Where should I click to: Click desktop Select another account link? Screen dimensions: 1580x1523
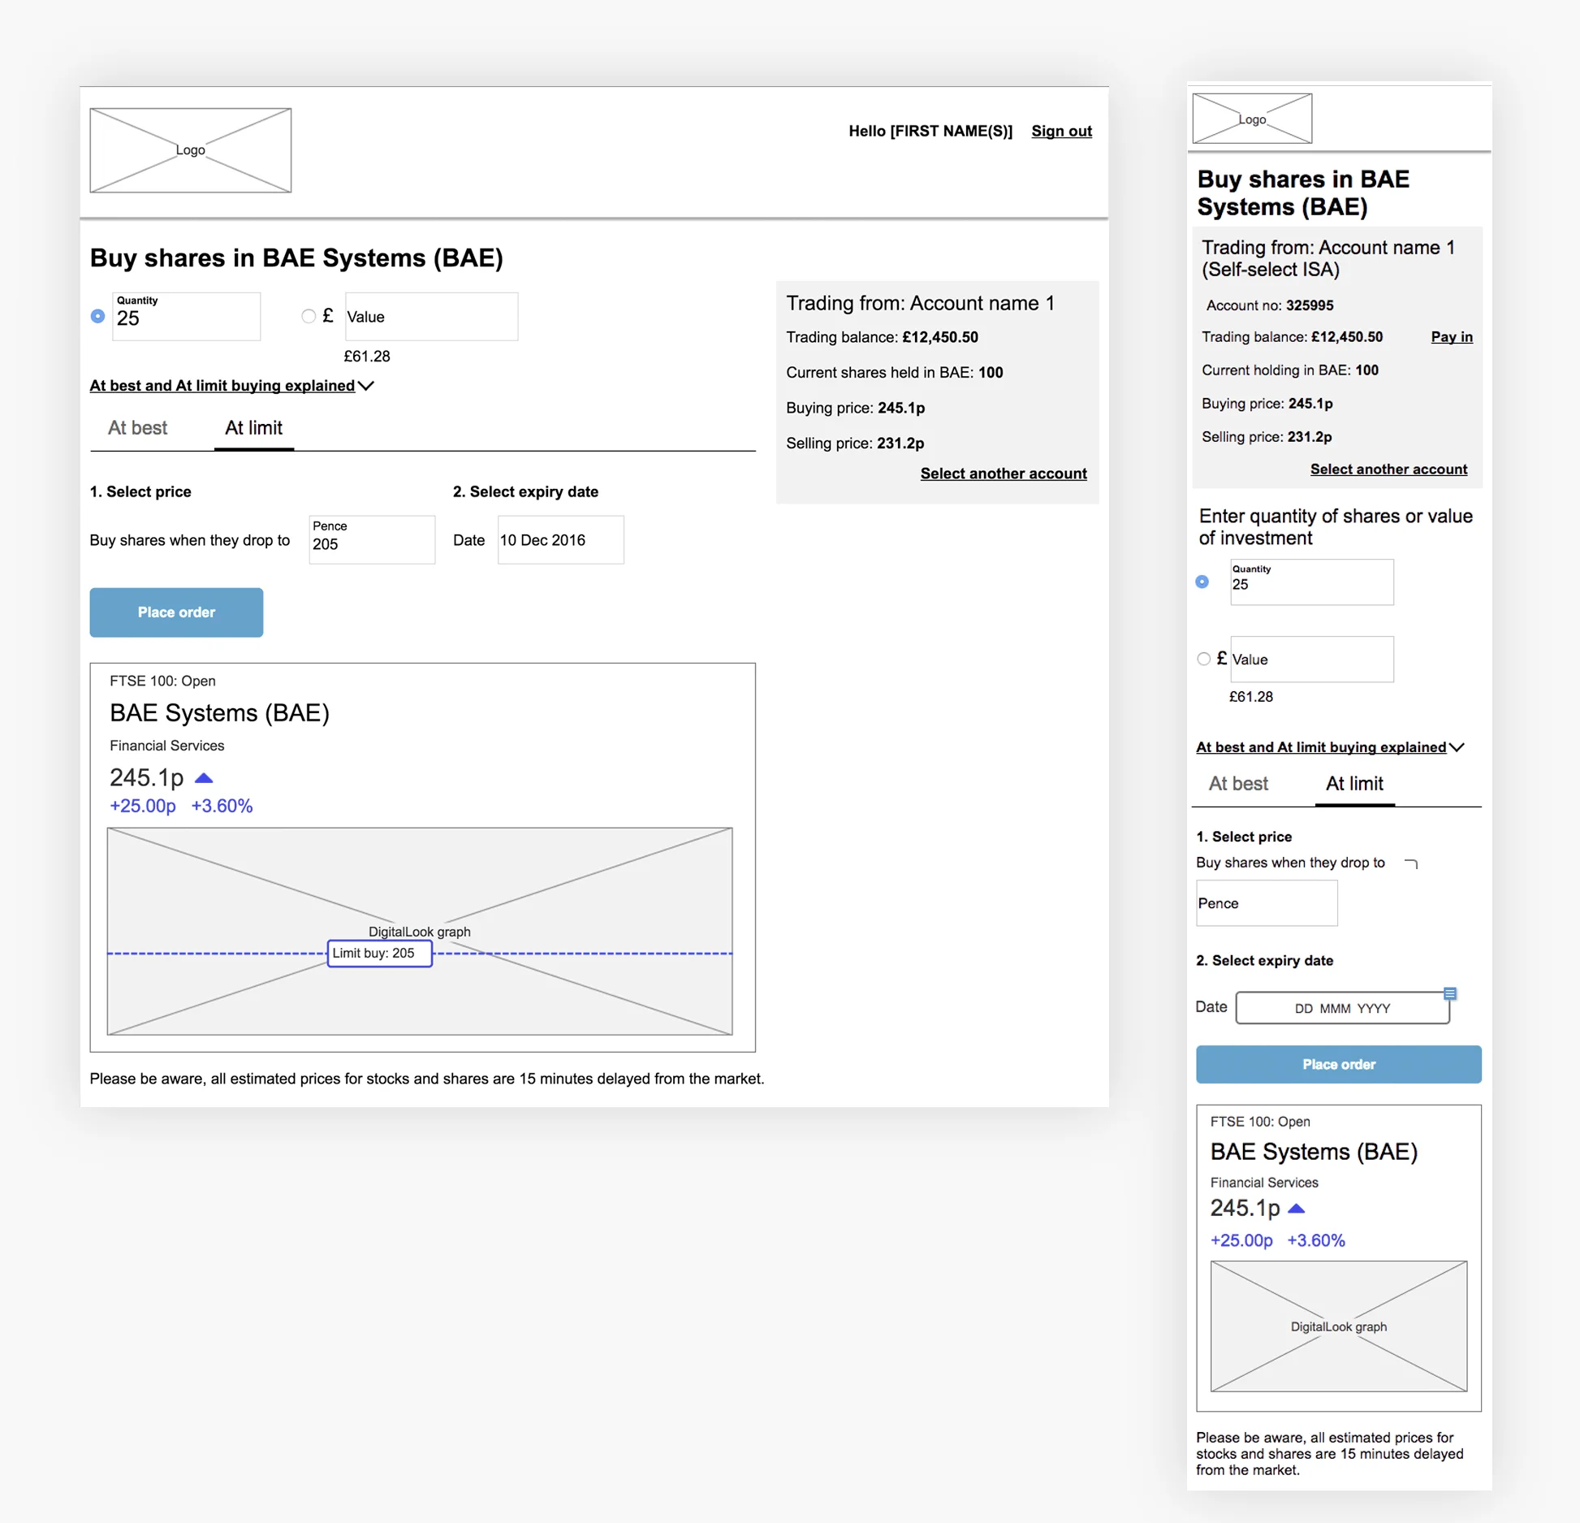tap(1003, 474)
